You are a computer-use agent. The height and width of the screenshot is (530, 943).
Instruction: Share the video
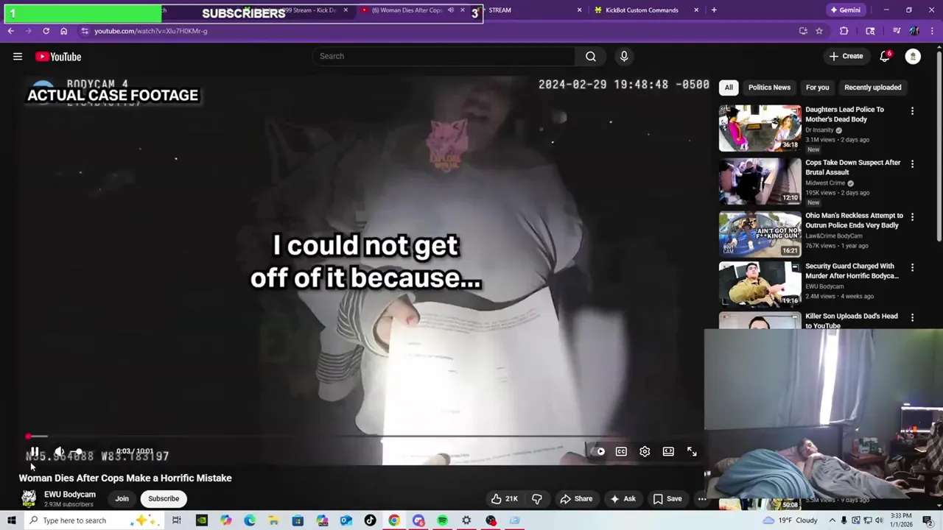pos(576,499)
